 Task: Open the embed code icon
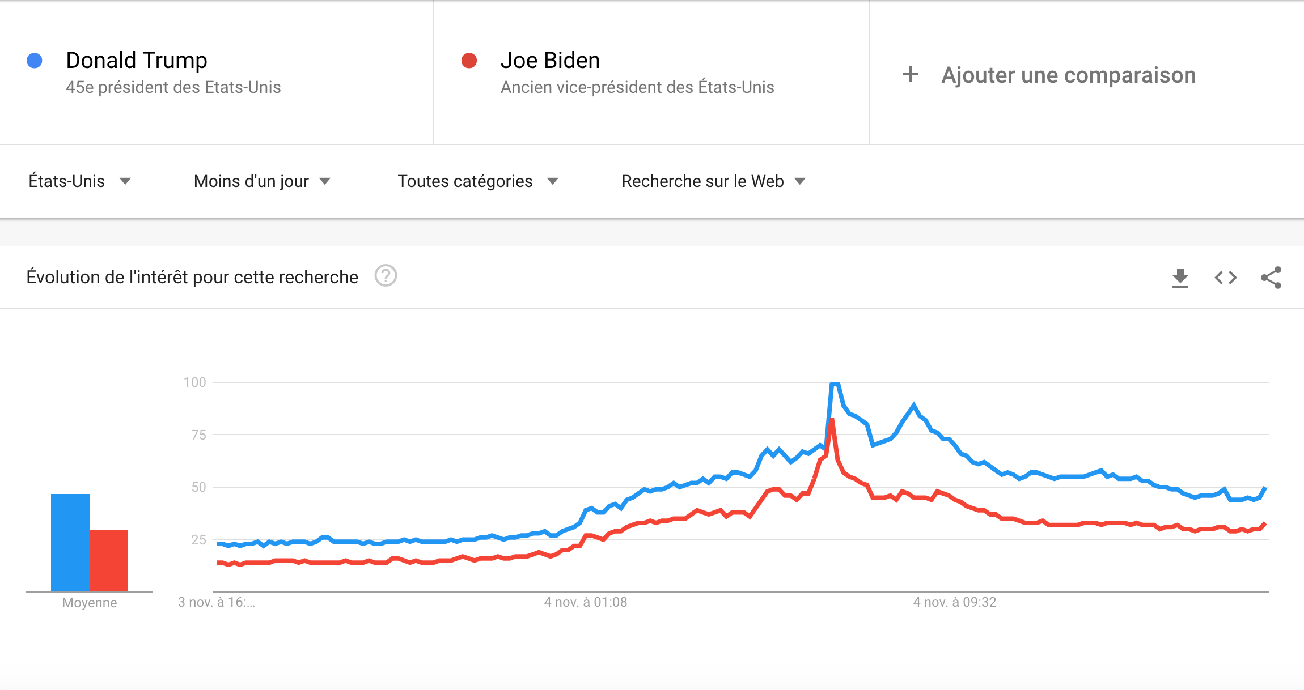coord(1225,278)
